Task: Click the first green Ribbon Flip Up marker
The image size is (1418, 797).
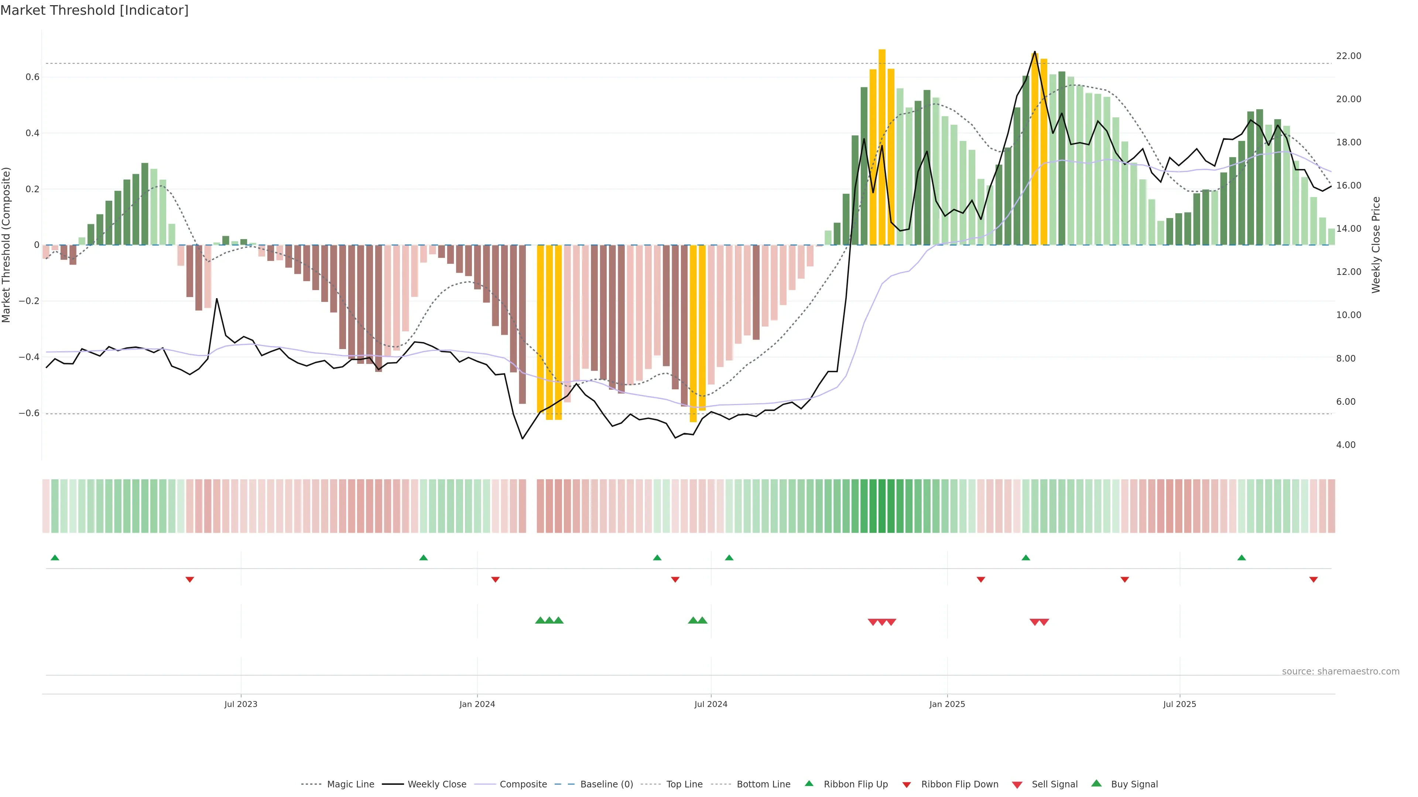Action: point(55,558)
